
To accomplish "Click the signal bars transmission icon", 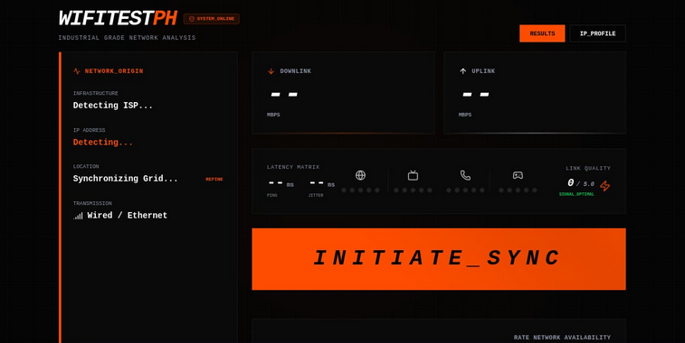I will [78, 216].
